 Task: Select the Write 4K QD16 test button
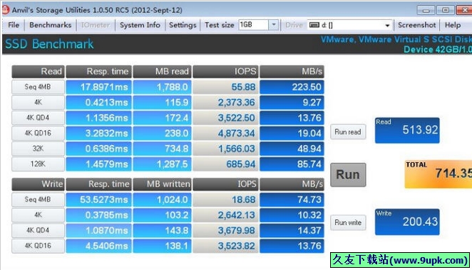tap(38, 246)
